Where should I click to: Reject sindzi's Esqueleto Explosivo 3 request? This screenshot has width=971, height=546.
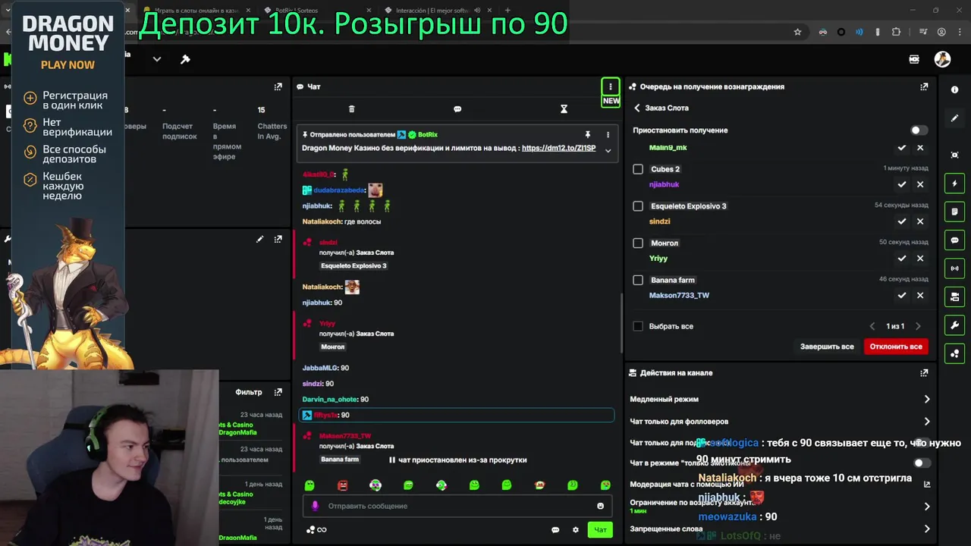(920, 221)
